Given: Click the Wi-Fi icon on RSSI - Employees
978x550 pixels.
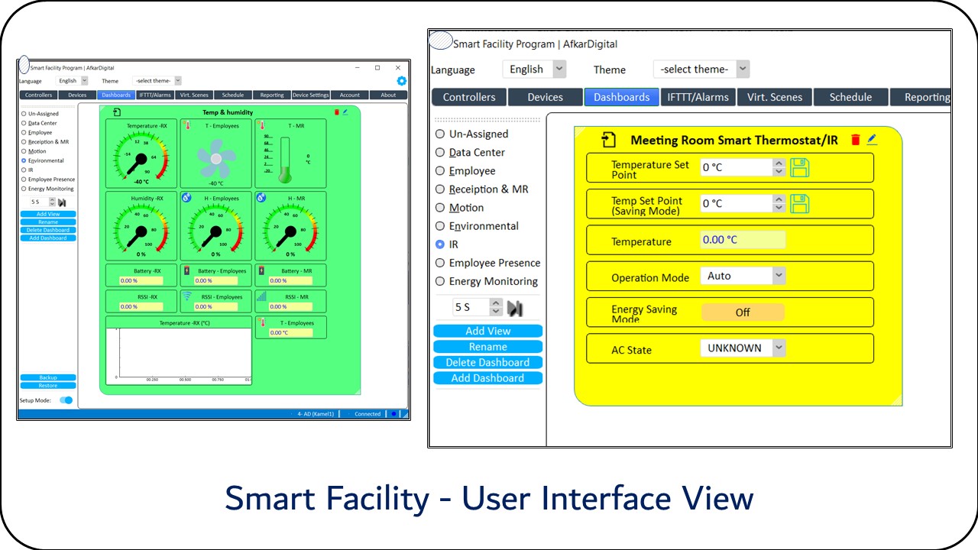Looking at the screenshot, I should point(186,296).
